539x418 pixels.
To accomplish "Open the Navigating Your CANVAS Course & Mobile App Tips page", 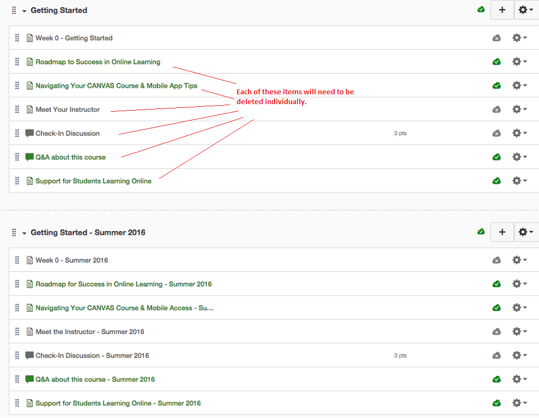I will [x=116, y=86].
